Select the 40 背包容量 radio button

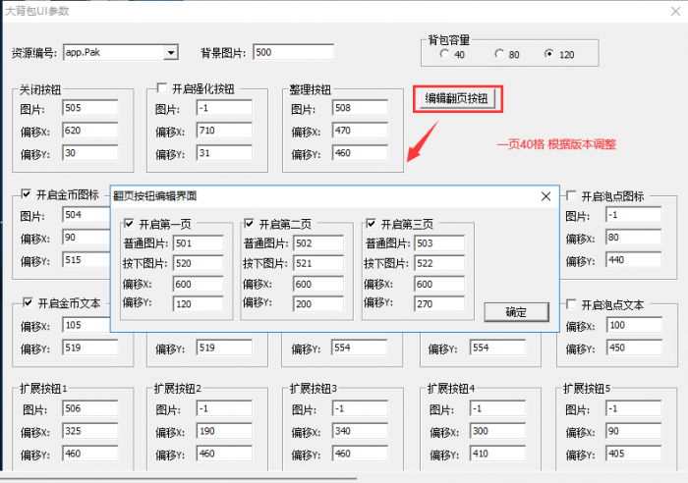443,54
